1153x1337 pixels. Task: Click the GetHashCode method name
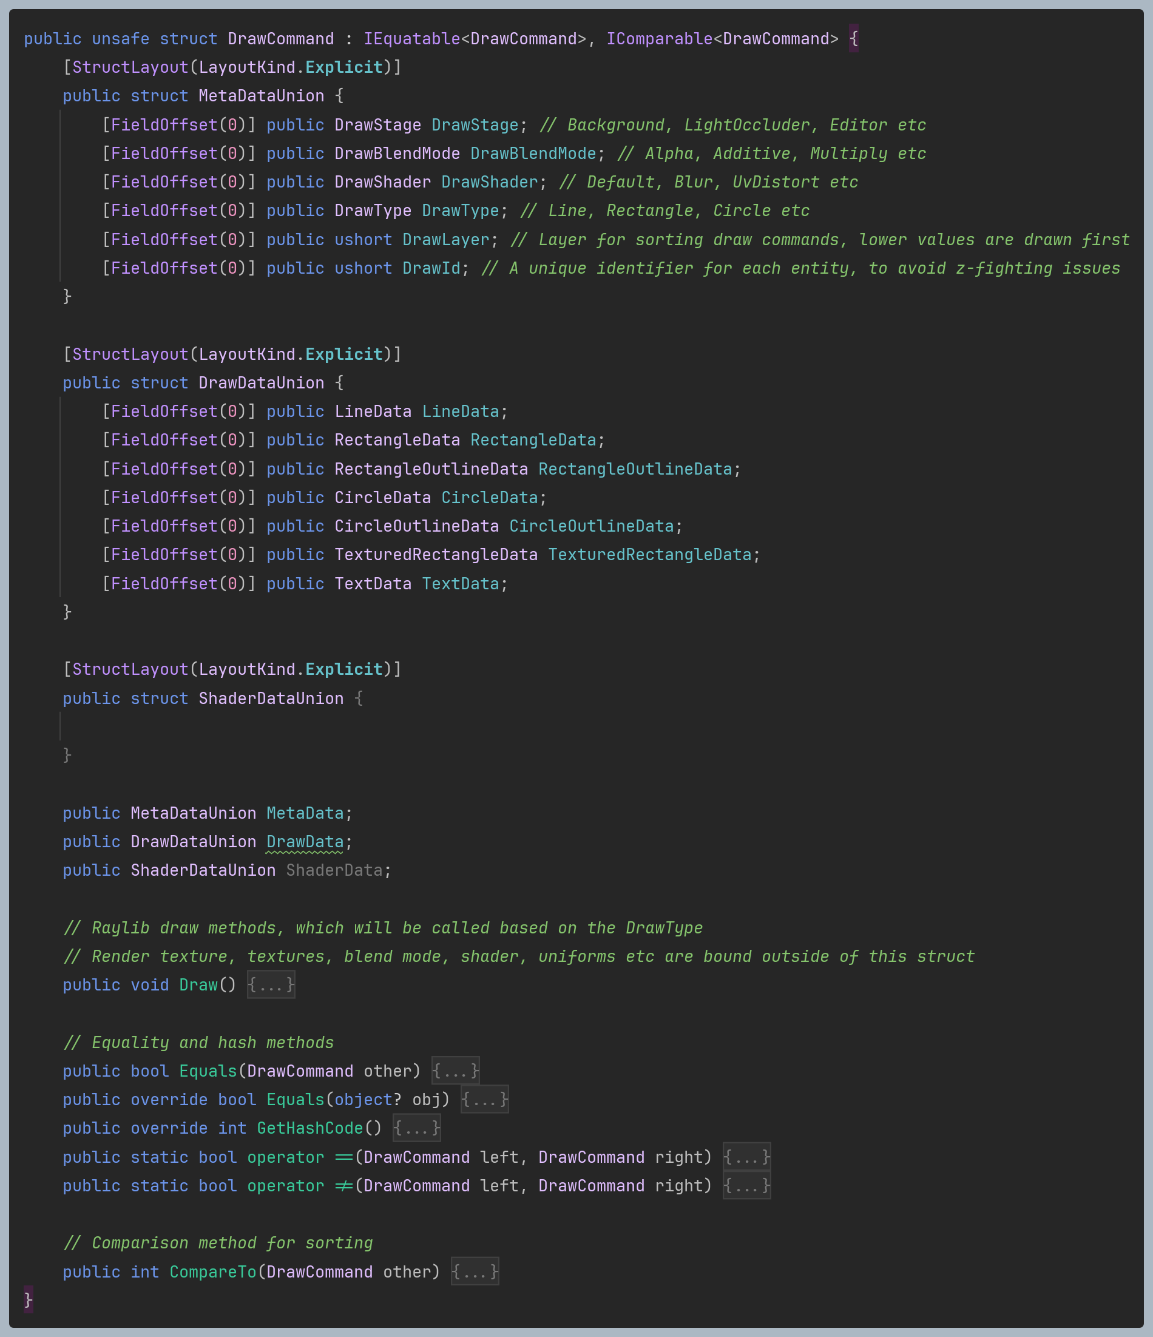(x=309, y=1128)
